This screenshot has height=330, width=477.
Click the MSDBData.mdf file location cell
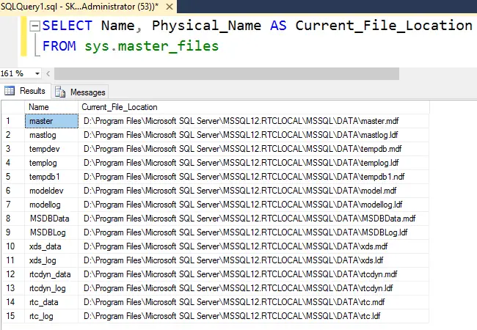coord(254,219)
